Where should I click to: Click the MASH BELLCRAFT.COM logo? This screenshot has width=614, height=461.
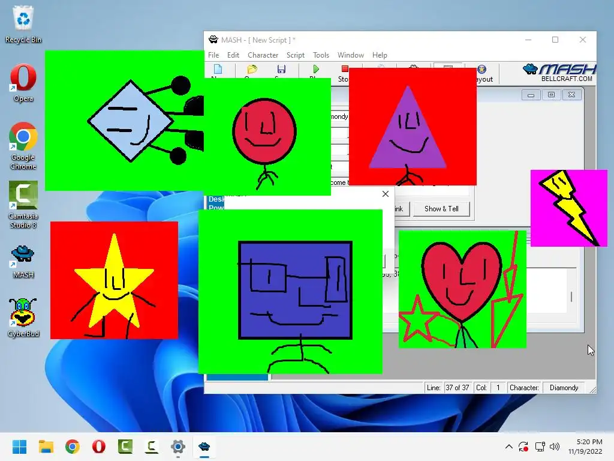559,73
